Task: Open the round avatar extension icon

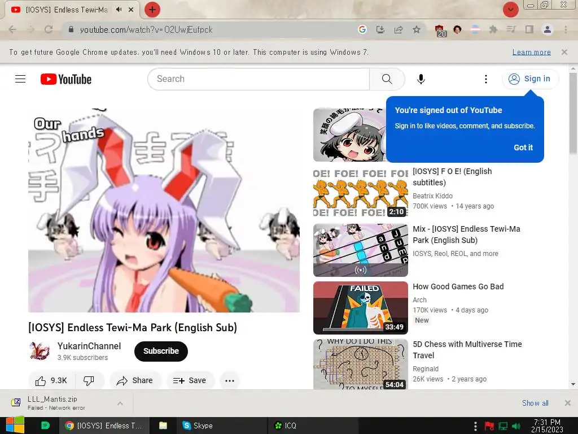Action: click(x=457, y=29)
